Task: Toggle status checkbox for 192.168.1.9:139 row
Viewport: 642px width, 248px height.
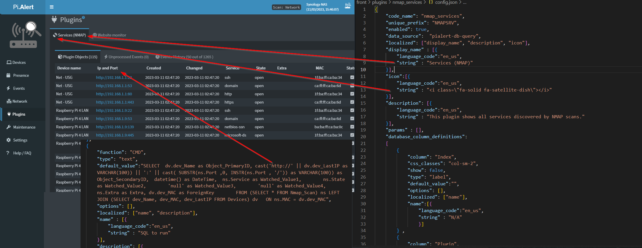Action: click(352, 127)
